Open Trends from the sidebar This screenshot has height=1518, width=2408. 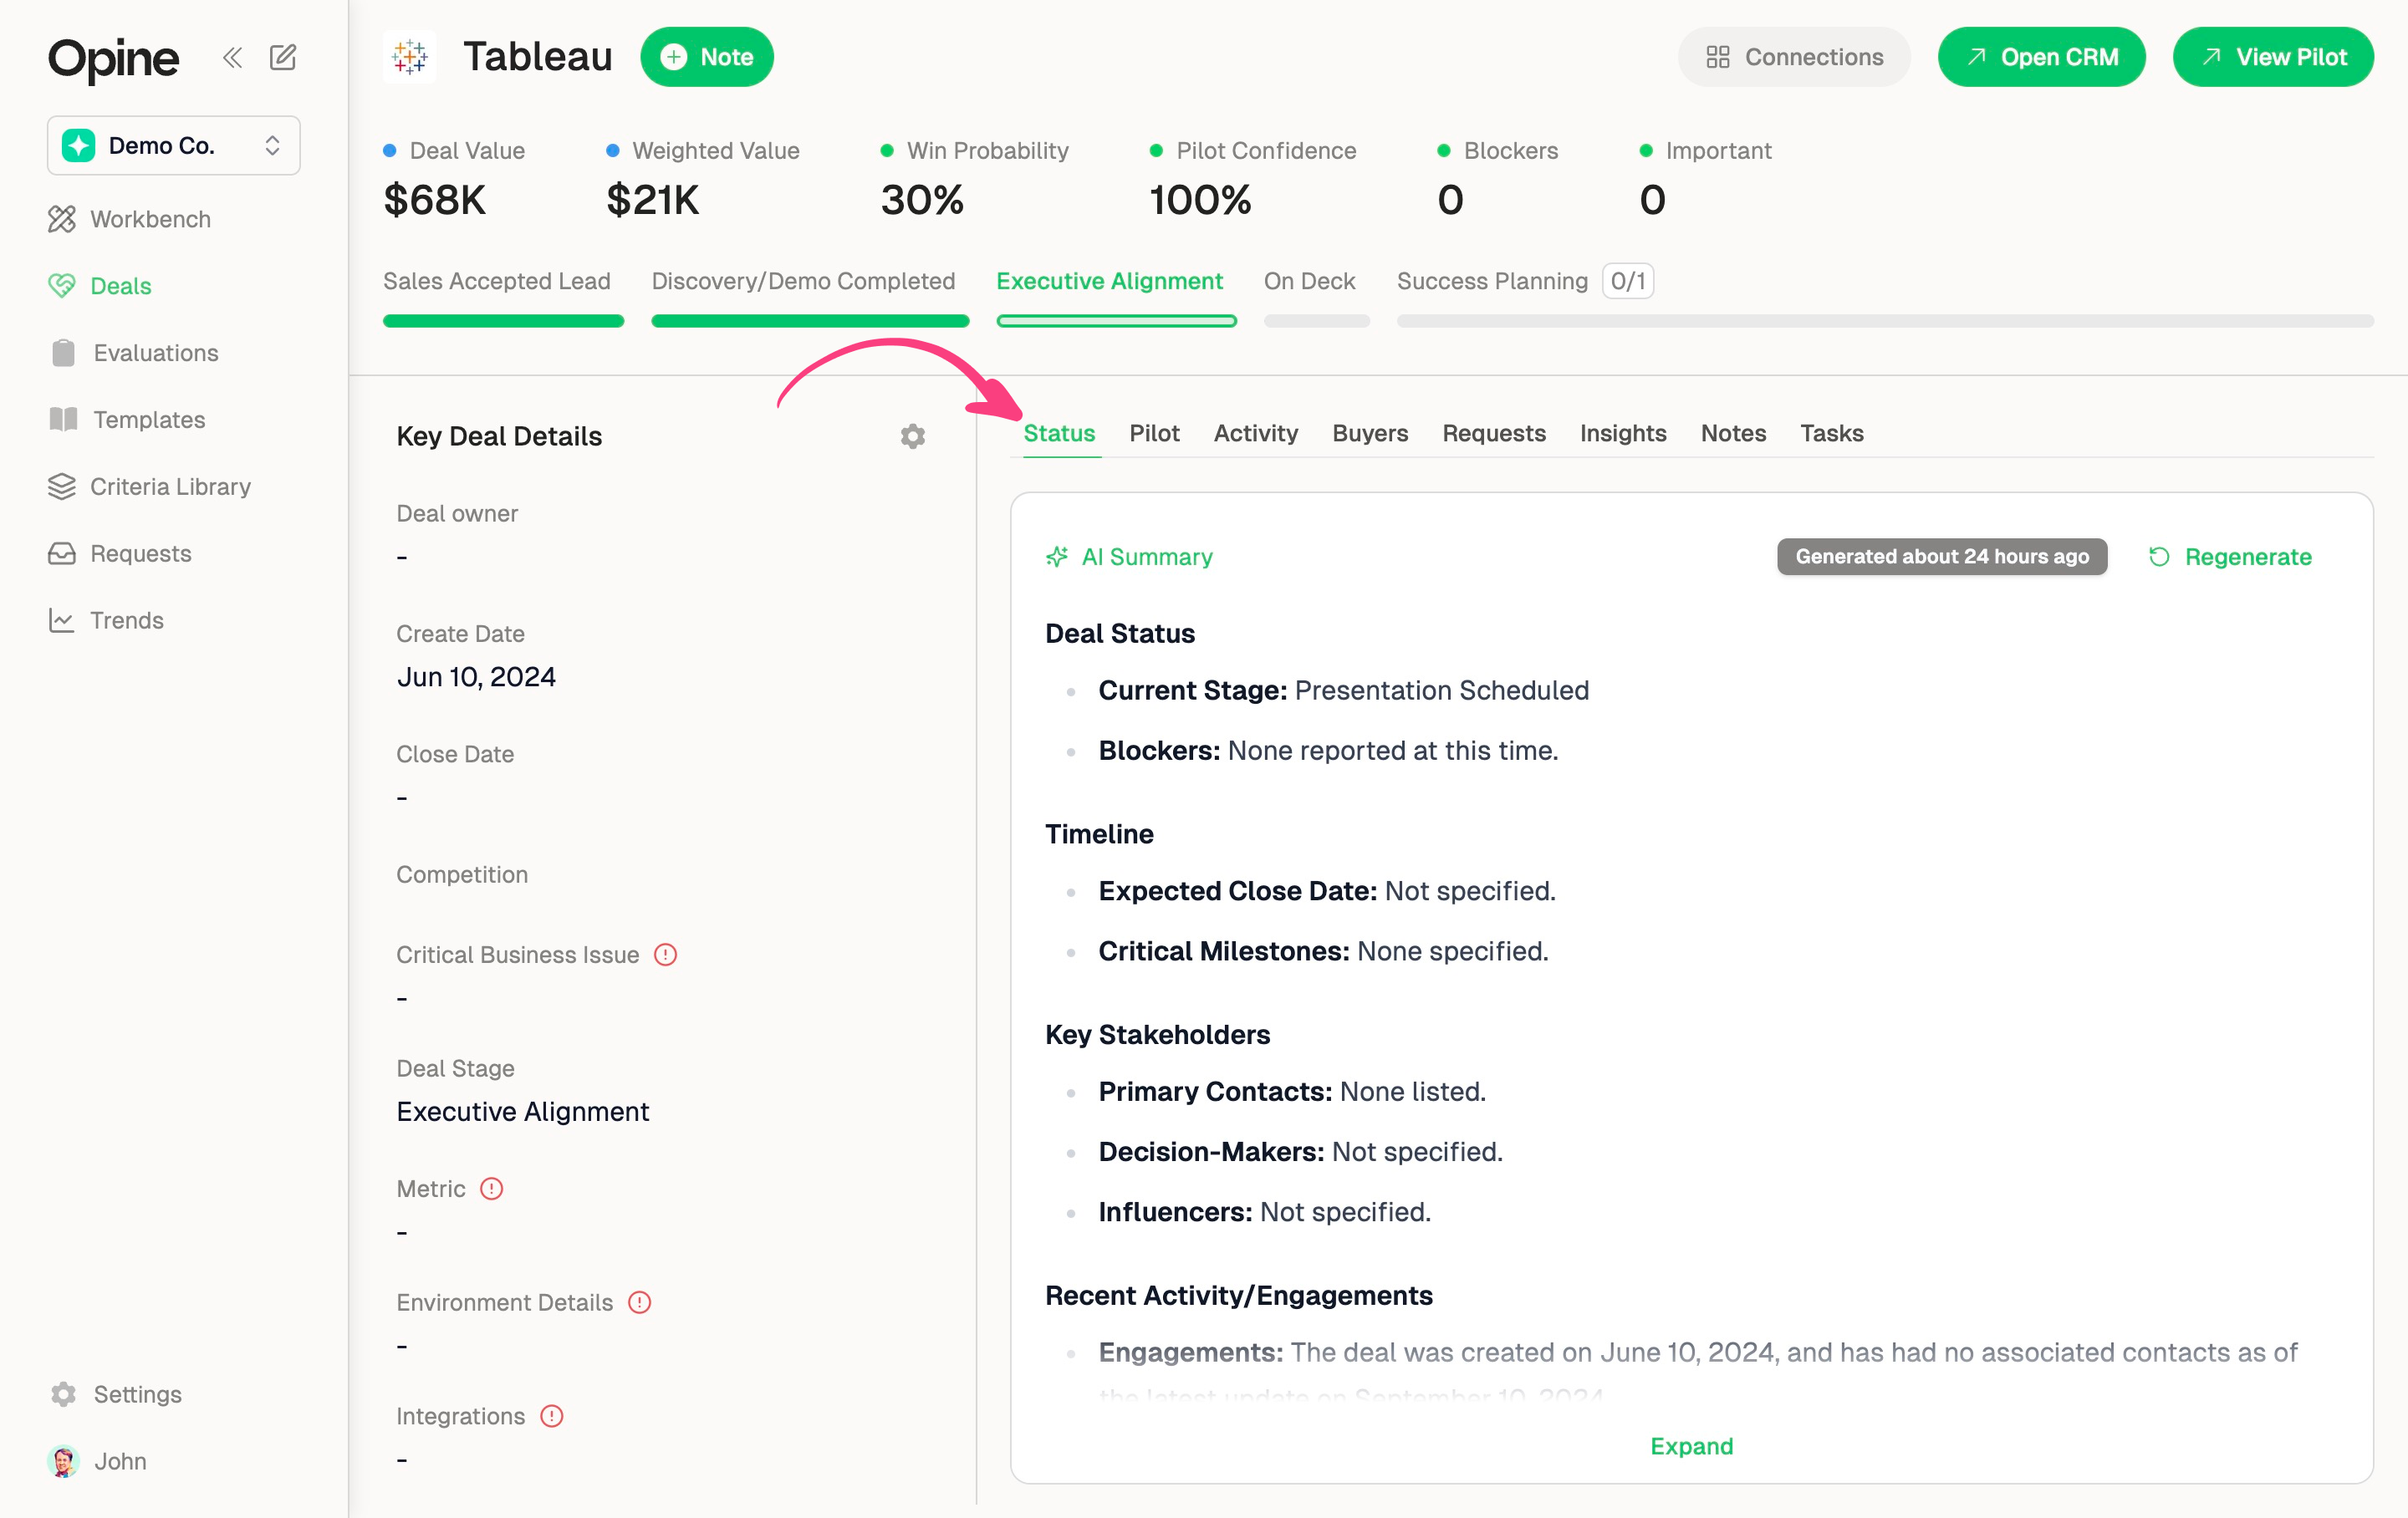click(127, 620)
